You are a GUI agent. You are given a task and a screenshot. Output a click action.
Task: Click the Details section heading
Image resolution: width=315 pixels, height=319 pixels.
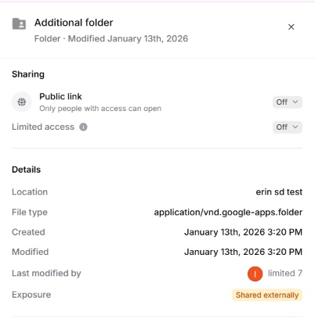coord(27,170)
